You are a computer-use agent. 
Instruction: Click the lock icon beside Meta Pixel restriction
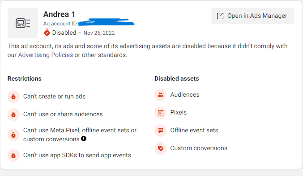pos(13,135)
